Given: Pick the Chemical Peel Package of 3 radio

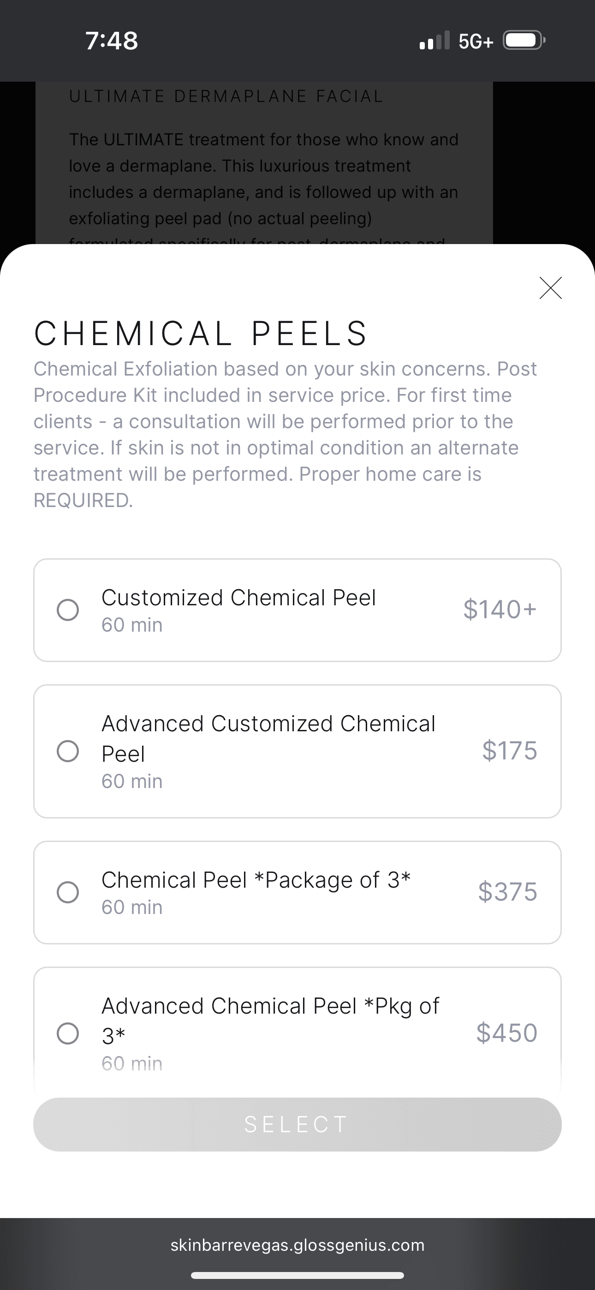Looking at the screenshot, I should tap(68, 892).
